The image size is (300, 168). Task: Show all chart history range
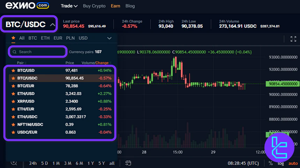[x=112, y=163]
